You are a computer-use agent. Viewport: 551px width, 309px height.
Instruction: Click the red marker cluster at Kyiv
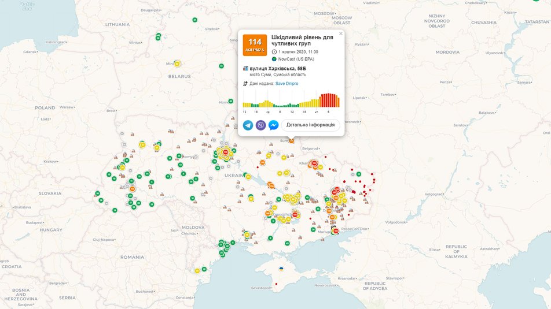[x=225, y=152]
